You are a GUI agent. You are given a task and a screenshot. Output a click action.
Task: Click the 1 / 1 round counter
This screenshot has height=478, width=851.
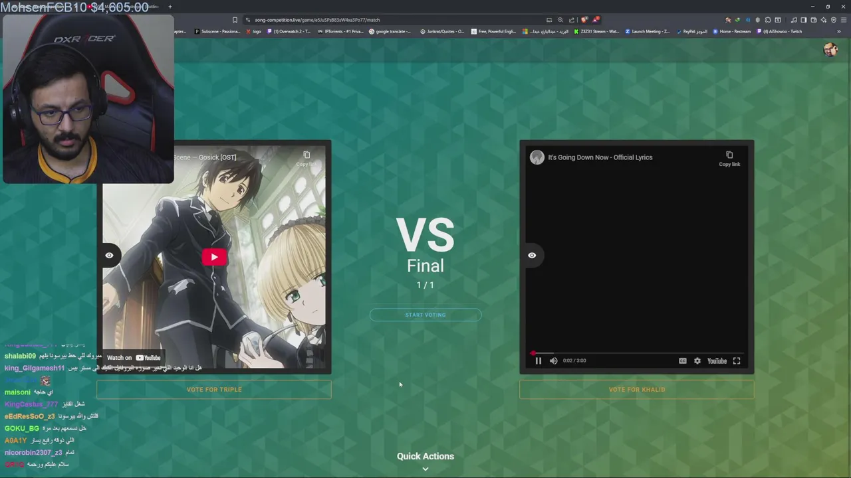[x=425, y=285]
